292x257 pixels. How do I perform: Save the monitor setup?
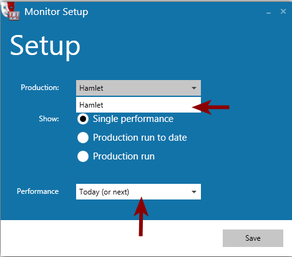pyautogui.click(x=253, y=238)
